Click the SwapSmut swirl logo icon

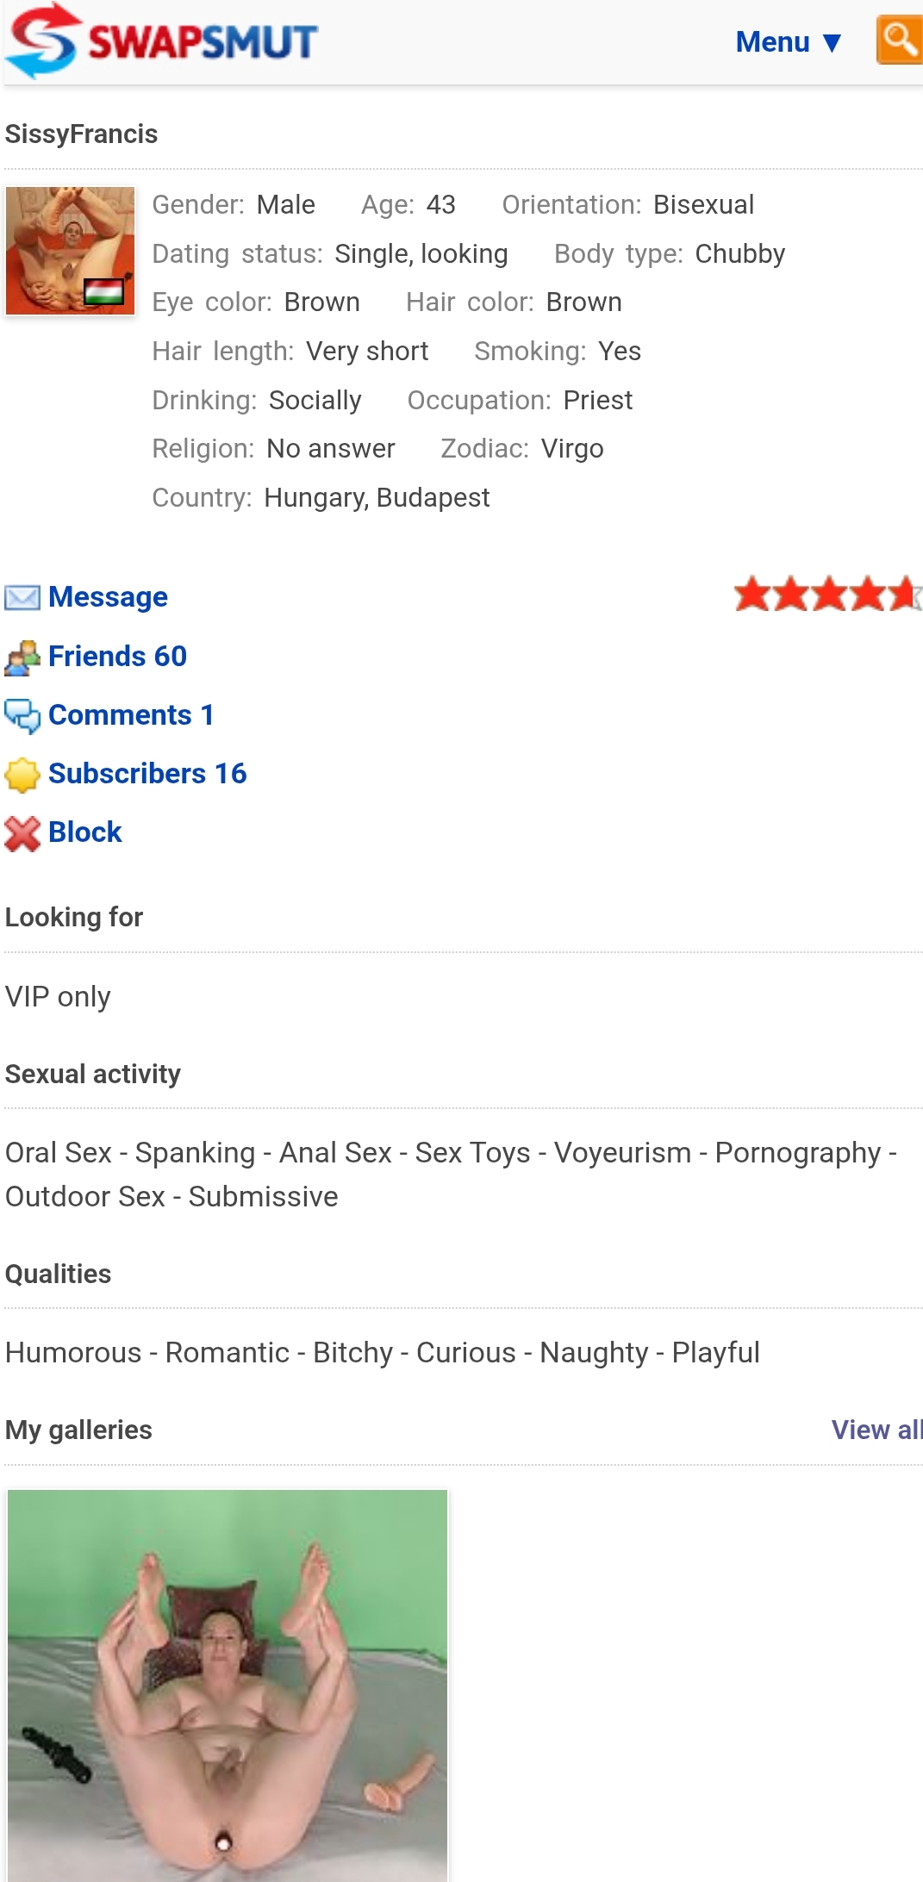pyautogui.click(x=40, y=41)
